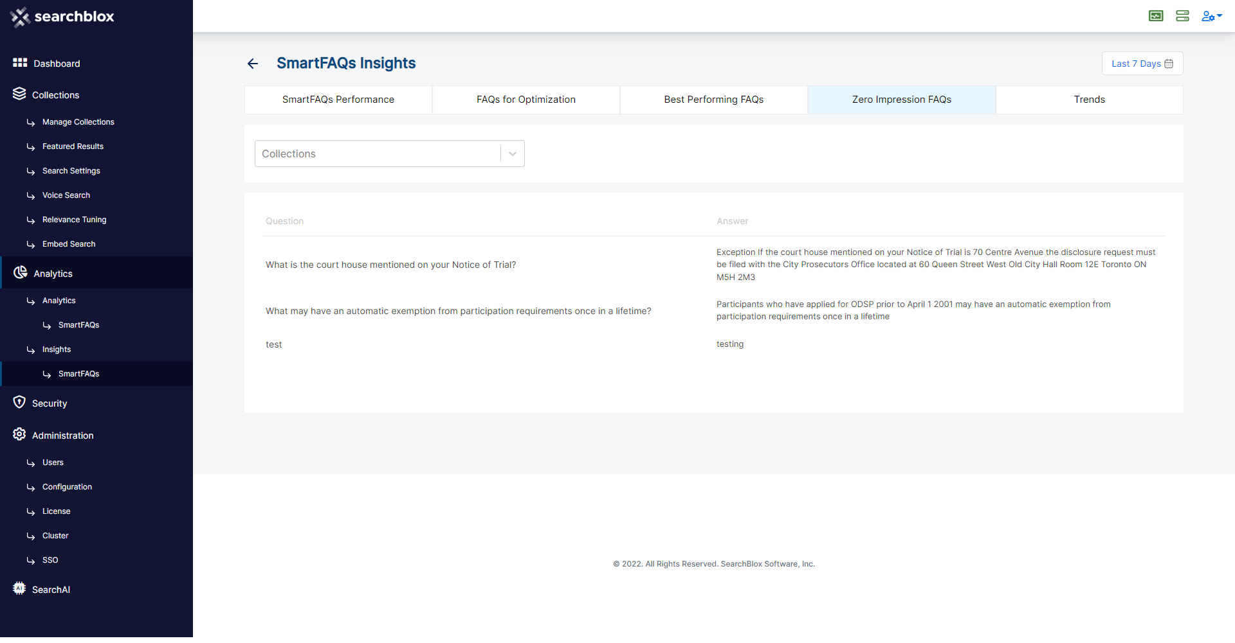Image resolution: width=1235 pixels, height=643 pixels.
Task: Click arrow icon beside Manage Collections
Action: point(31,123)
